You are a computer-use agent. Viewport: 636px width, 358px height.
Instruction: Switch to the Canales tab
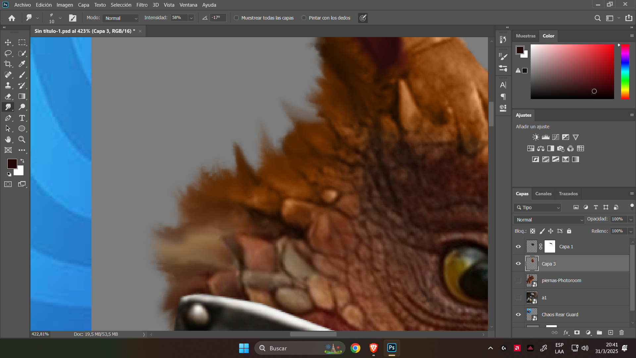[543, 194]
